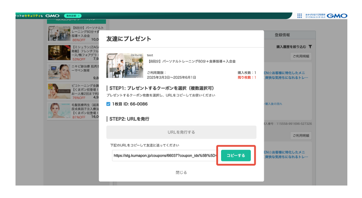Open the 毛髪医療再生 sidebar deal thumbnail
The width and height of the screenshot is (362, 198).
[59, 111]
